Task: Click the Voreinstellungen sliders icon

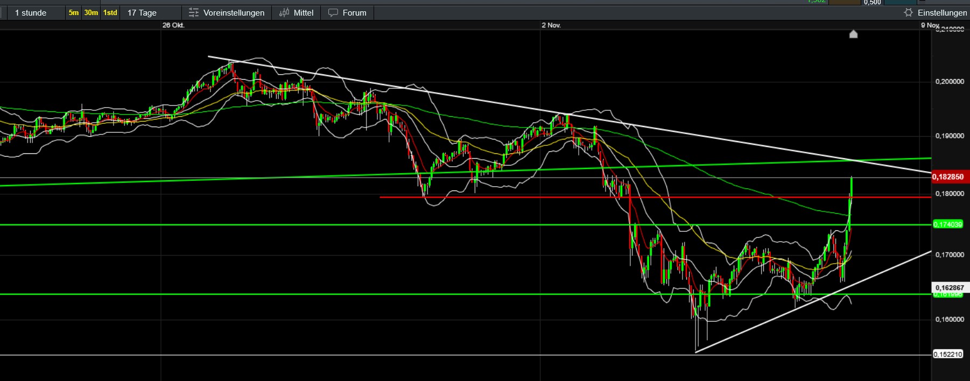Action: (194, 12)
